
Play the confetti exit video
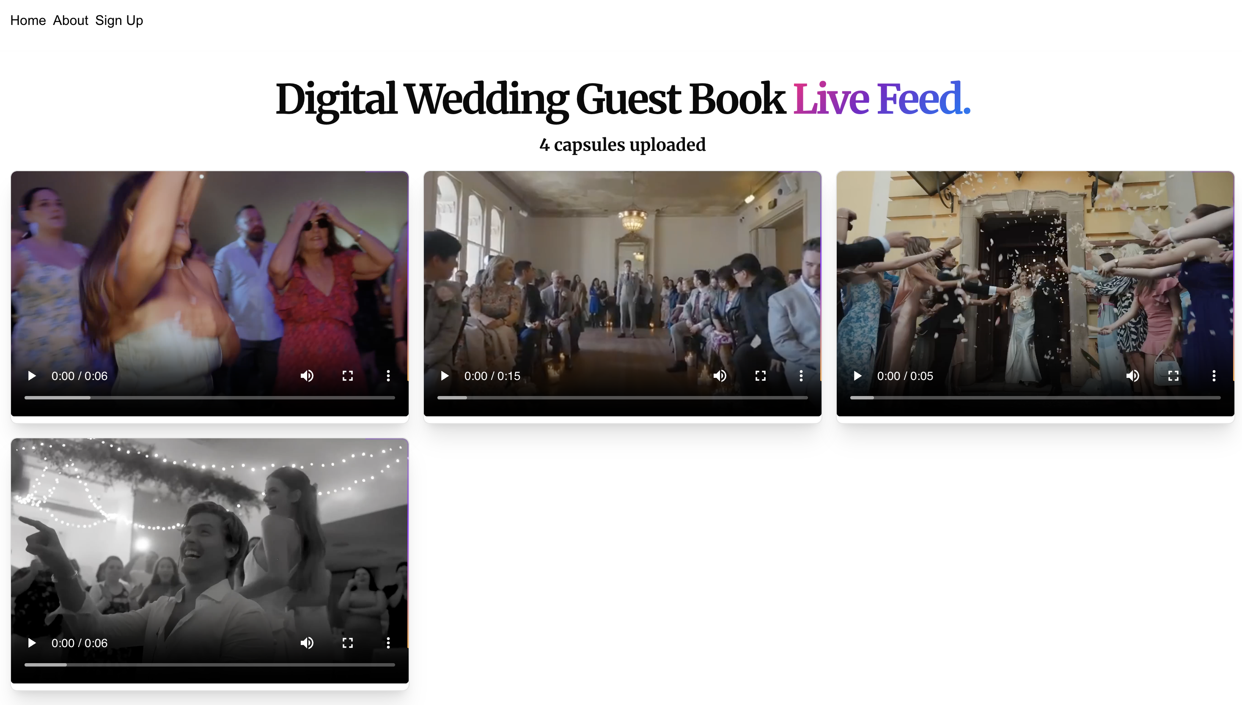(858, 376)
